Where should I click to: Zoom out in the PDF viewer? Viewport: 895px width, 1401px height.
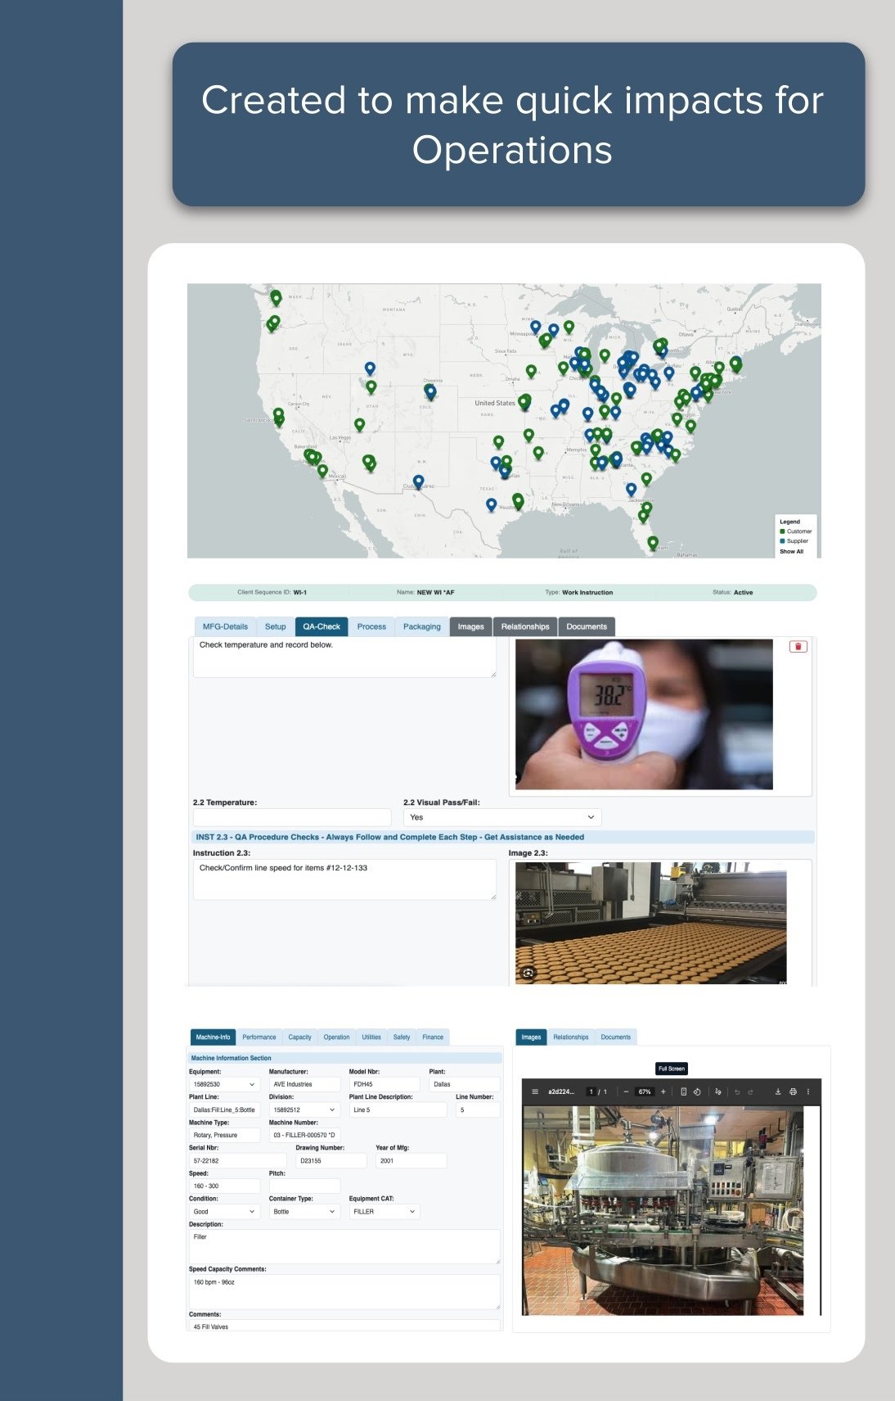coord(626,1091)
